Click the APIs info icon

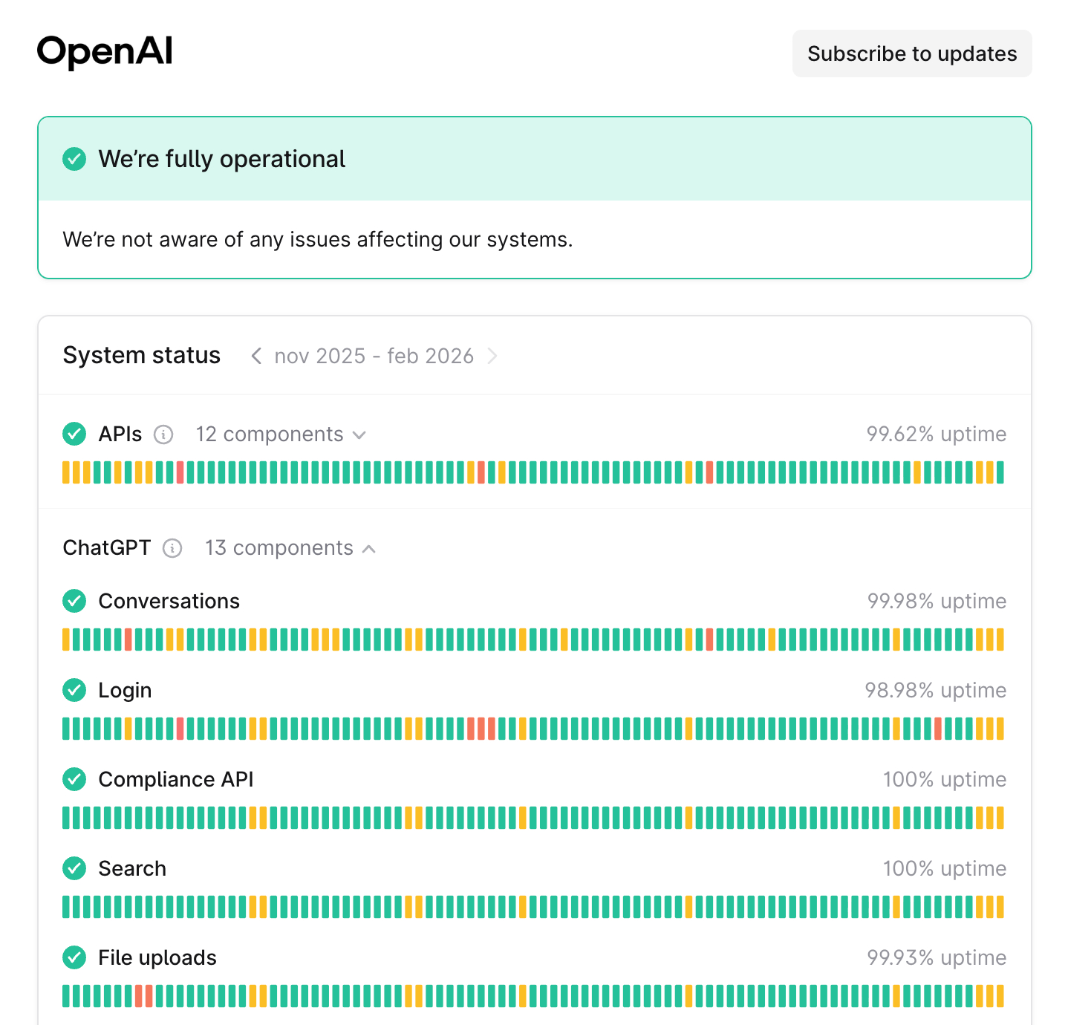(163, 435)
